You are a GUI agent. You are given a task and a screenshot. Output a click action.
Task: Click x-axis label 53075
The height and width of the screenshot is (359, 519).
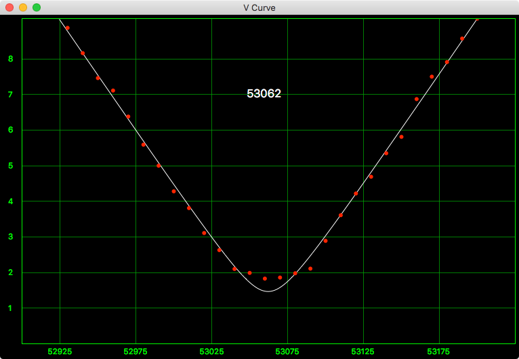[x=287, y=352]
